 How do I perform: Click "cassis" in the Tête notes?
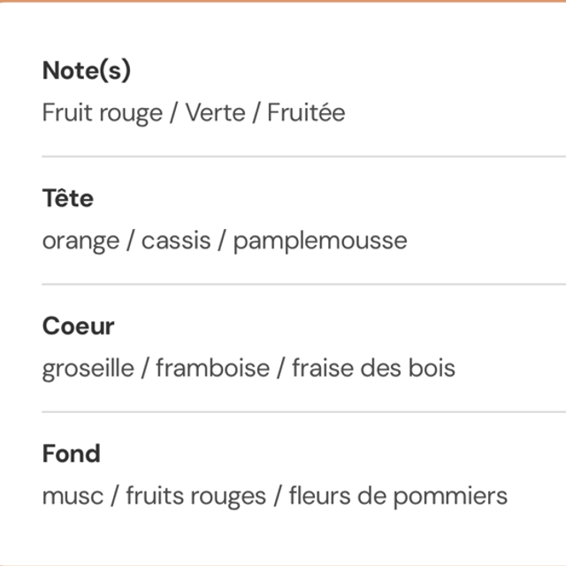[x=177, y=241]
